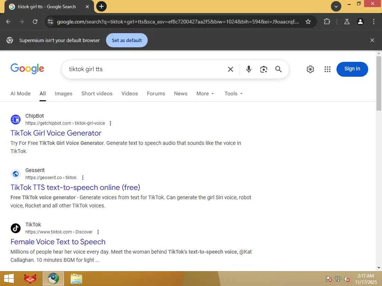
Task: Click the TikTok site favicon
Action: (16, 228)
